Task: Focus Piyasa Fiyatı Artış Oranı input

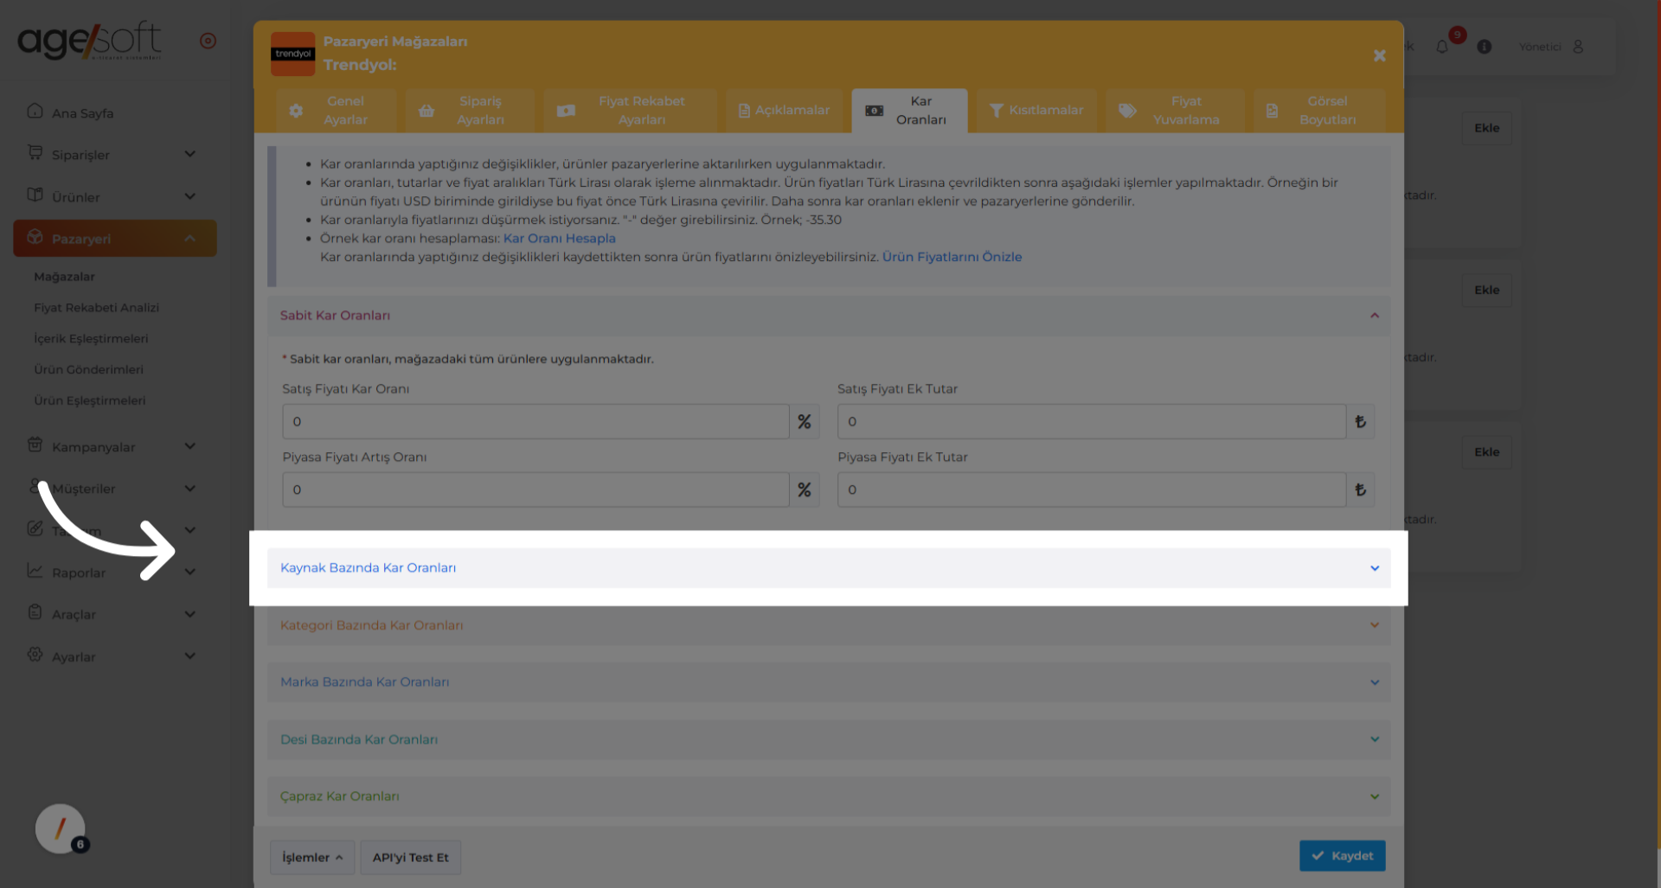Action: pyautogui.click(x=535, y=489)
